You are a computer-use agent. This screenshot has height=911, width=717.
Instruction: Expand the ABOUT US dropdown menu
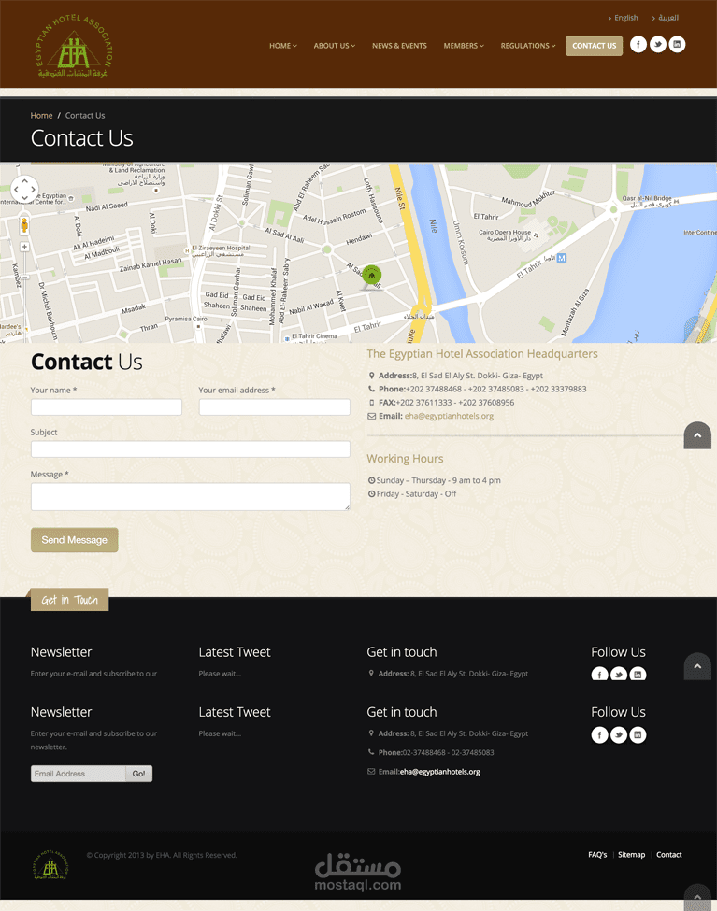pos(335,46)
